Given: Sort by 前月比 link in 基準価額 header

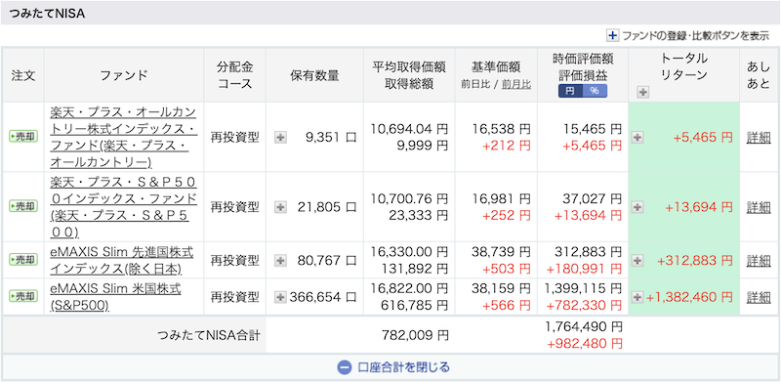Looking at the screenshot, I should (516, 85).
